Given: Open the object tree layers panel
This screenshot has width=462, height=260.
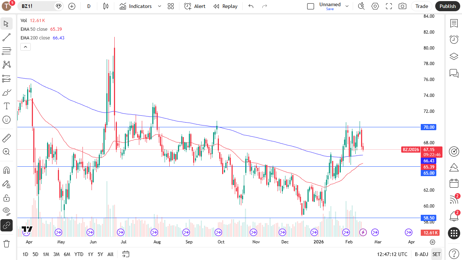Looking at the screenshot, I should pos(454,56).
